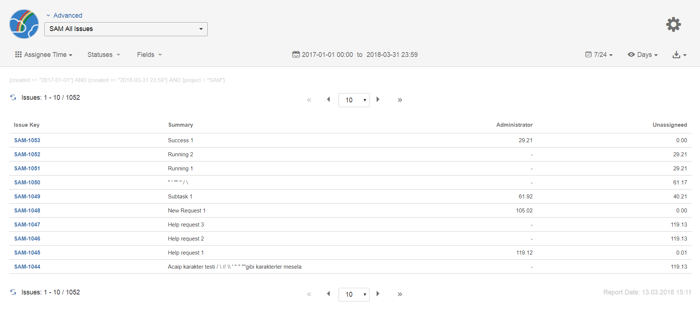This screenshot has width=700, height=310.
Task: Open the Statuses menu
Action: [x=103, y=55]
